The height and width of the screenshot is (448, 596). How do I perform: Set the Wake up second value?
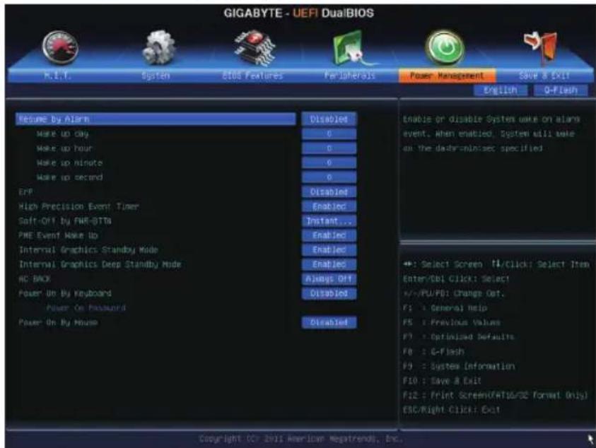coord(329,177)
